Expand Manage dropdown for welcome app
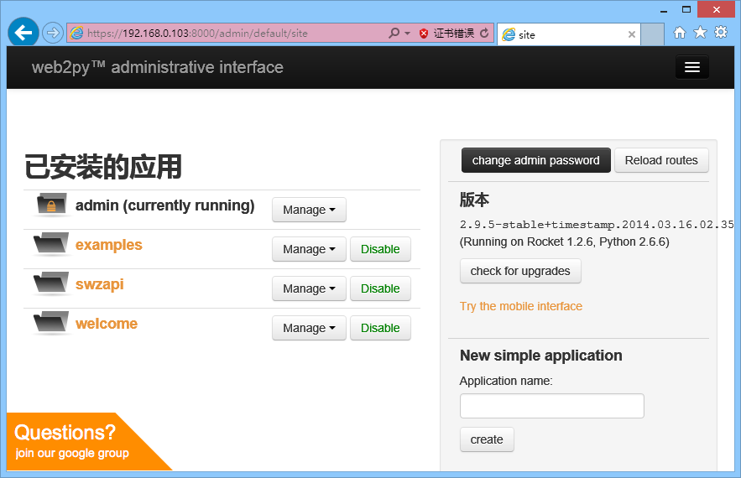 coord(309,328)
